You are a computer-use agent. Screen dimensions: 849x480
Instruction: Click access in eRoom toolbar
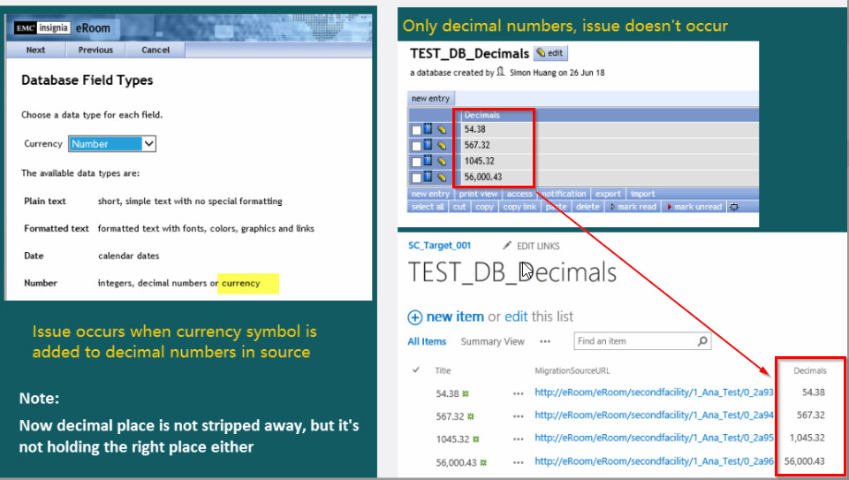(519, 194)
